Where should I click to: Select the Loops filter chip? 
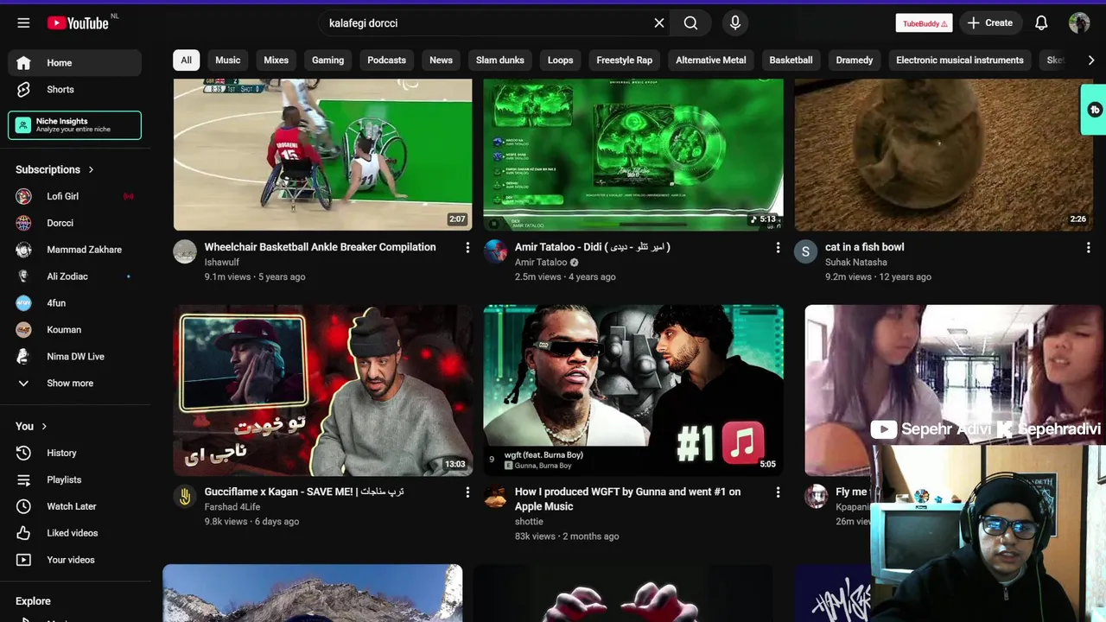[x=560, y=60]
